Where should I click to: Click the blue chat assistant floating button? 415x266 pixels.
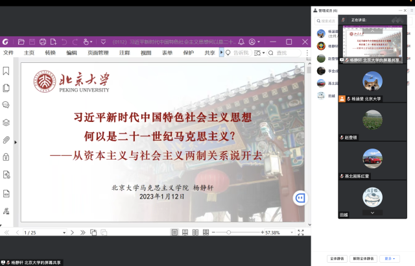[300, 198]
